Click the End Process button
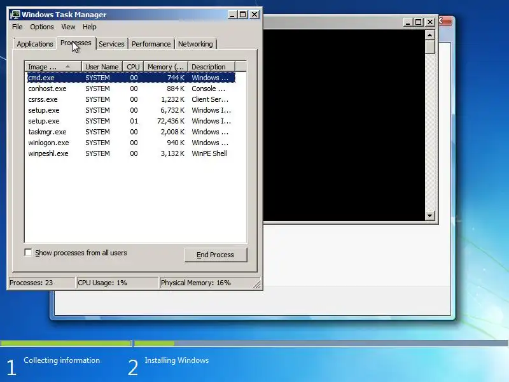Viewport: 509px width, 382px height. 216,255
